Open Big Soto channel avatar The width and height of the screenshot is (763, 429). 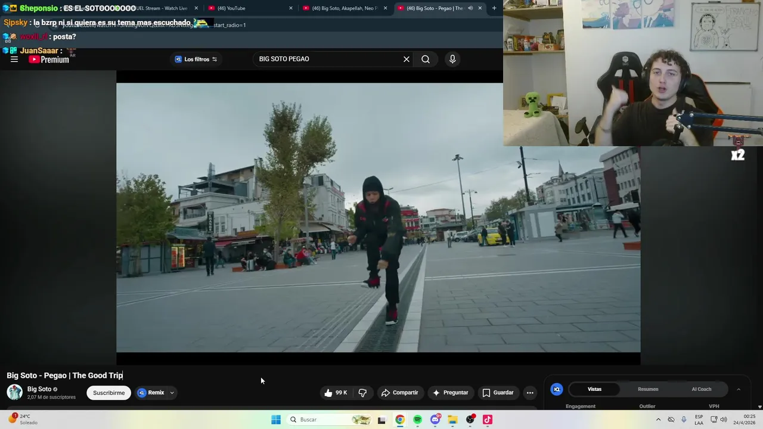point(14,392)
